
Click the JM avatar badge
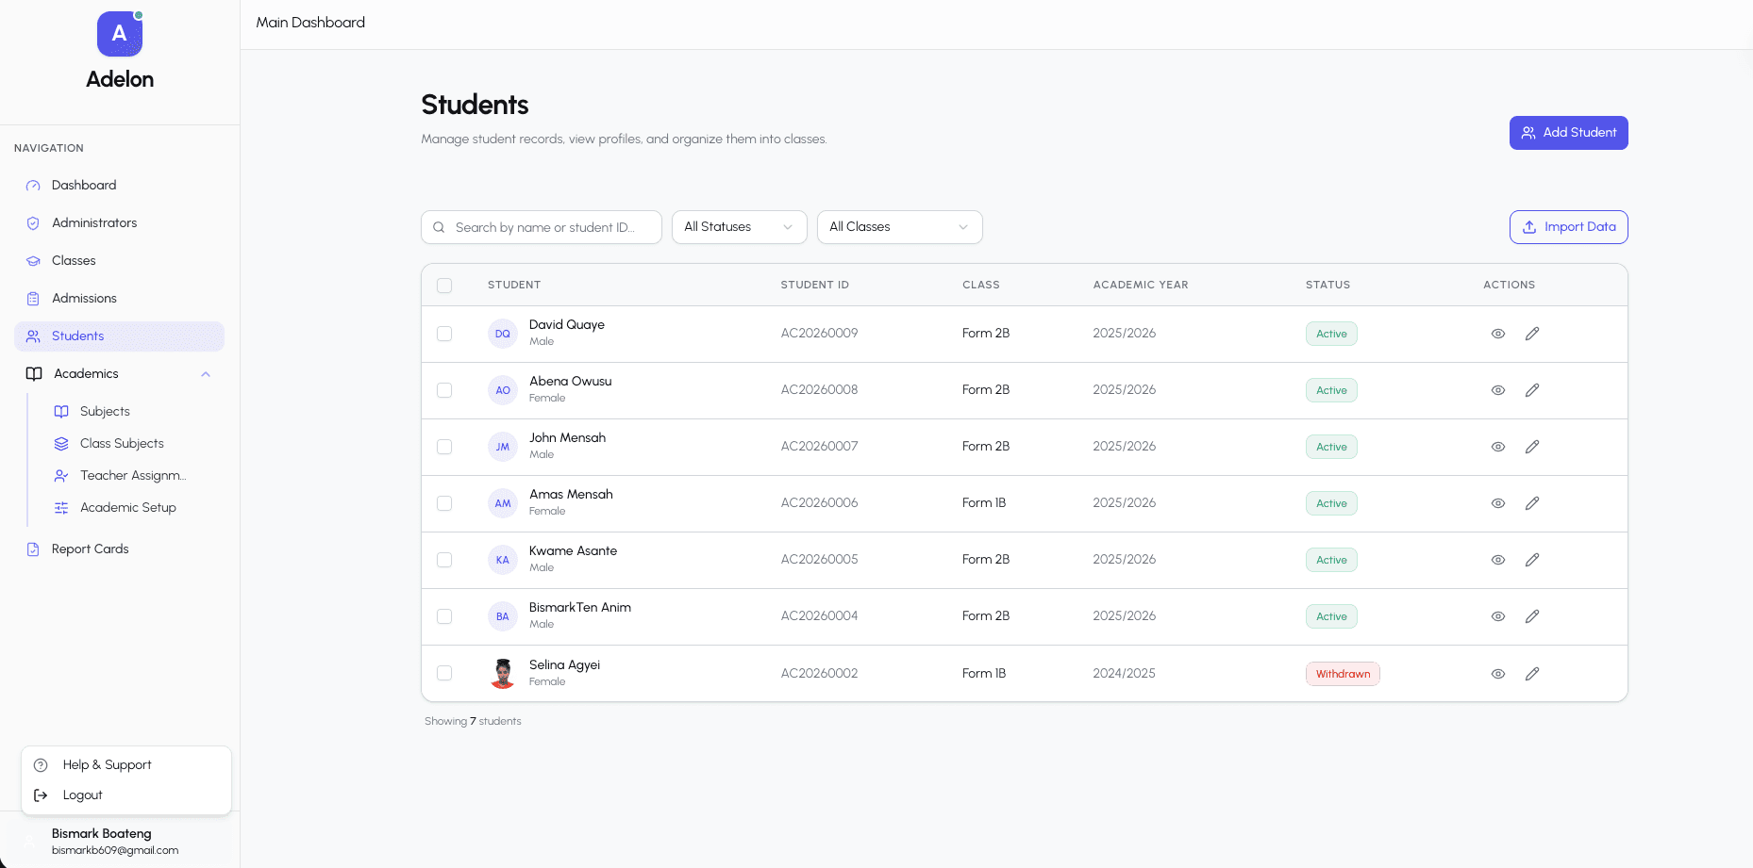503,447
